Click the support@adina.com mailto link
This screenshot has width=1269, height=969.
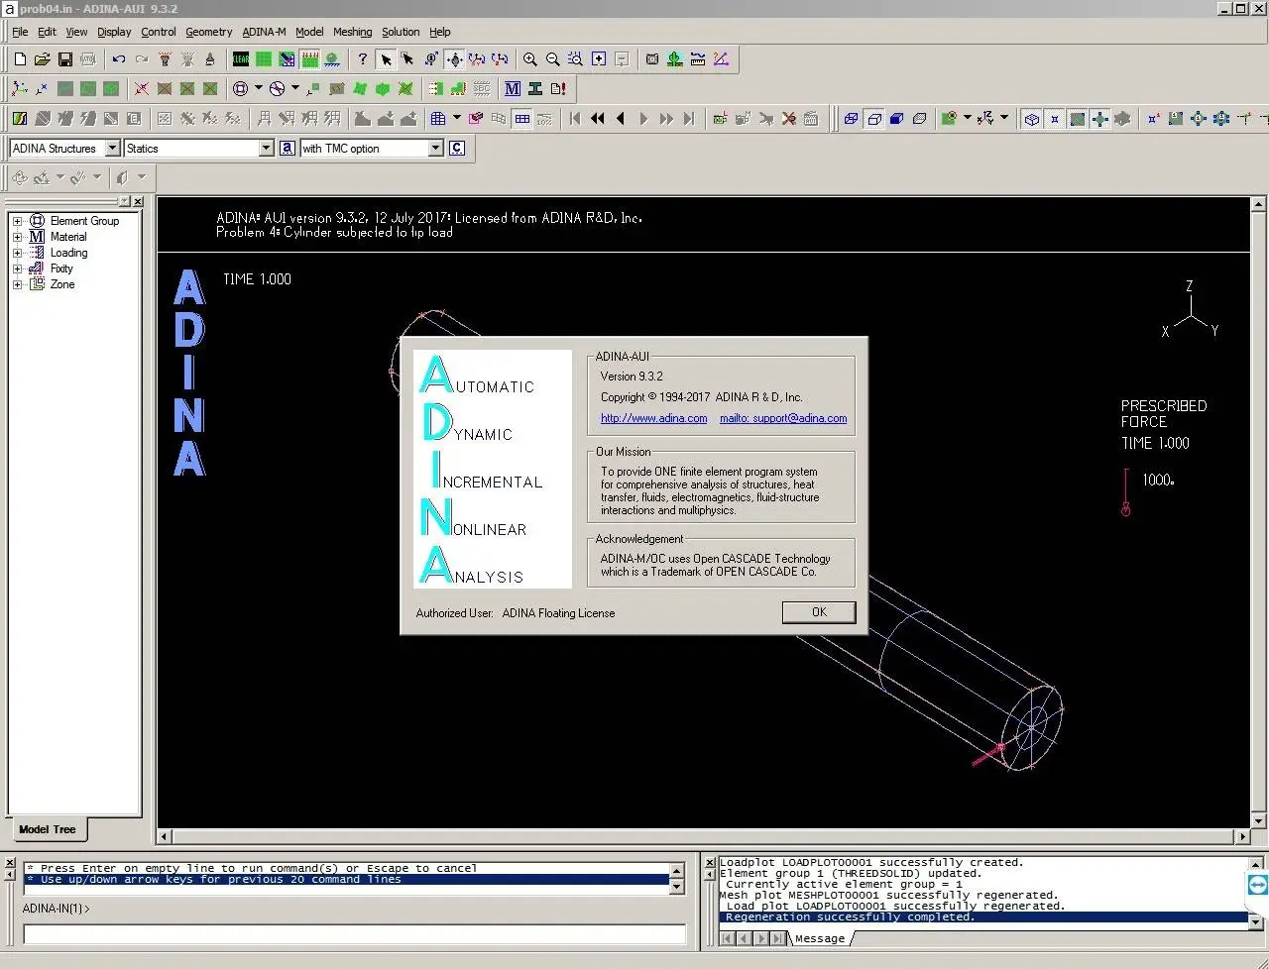click(783, 418)
